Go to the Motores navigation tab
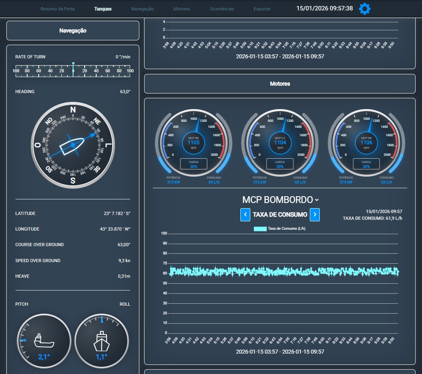422x374 pixels. (x=182, y=9)
